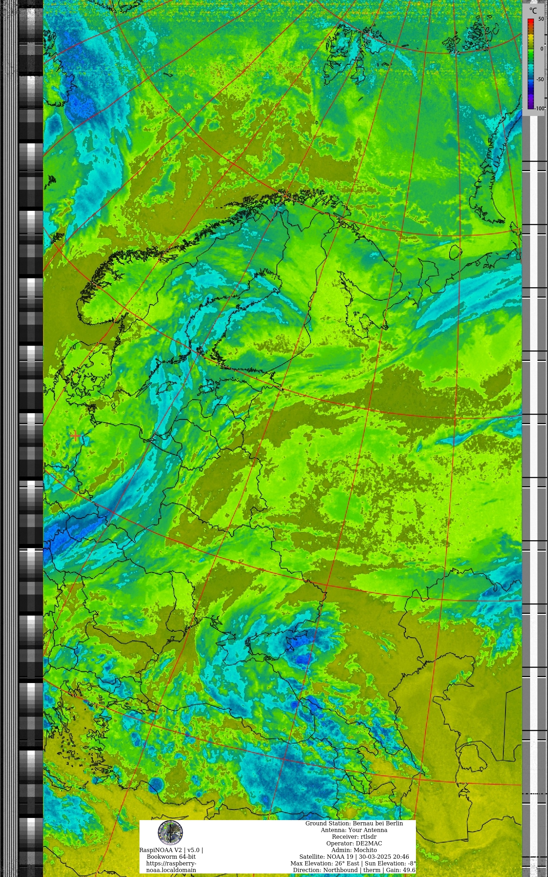548x877 pixels.
Task: Click 'Direction: Northbound' gain line
Action: tap(354, 870)
